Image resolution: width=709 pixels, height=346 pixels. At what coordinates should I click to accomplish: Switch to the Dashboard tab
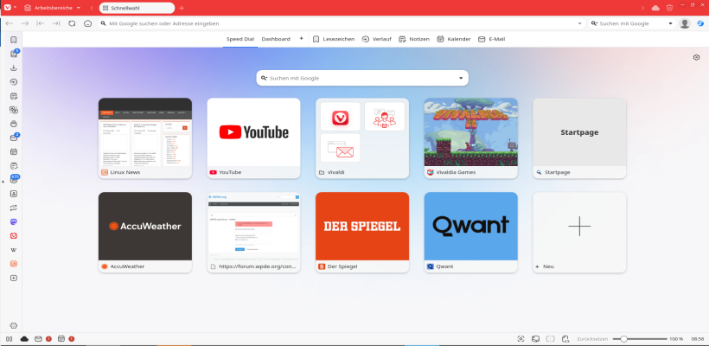tap(276, 39)
